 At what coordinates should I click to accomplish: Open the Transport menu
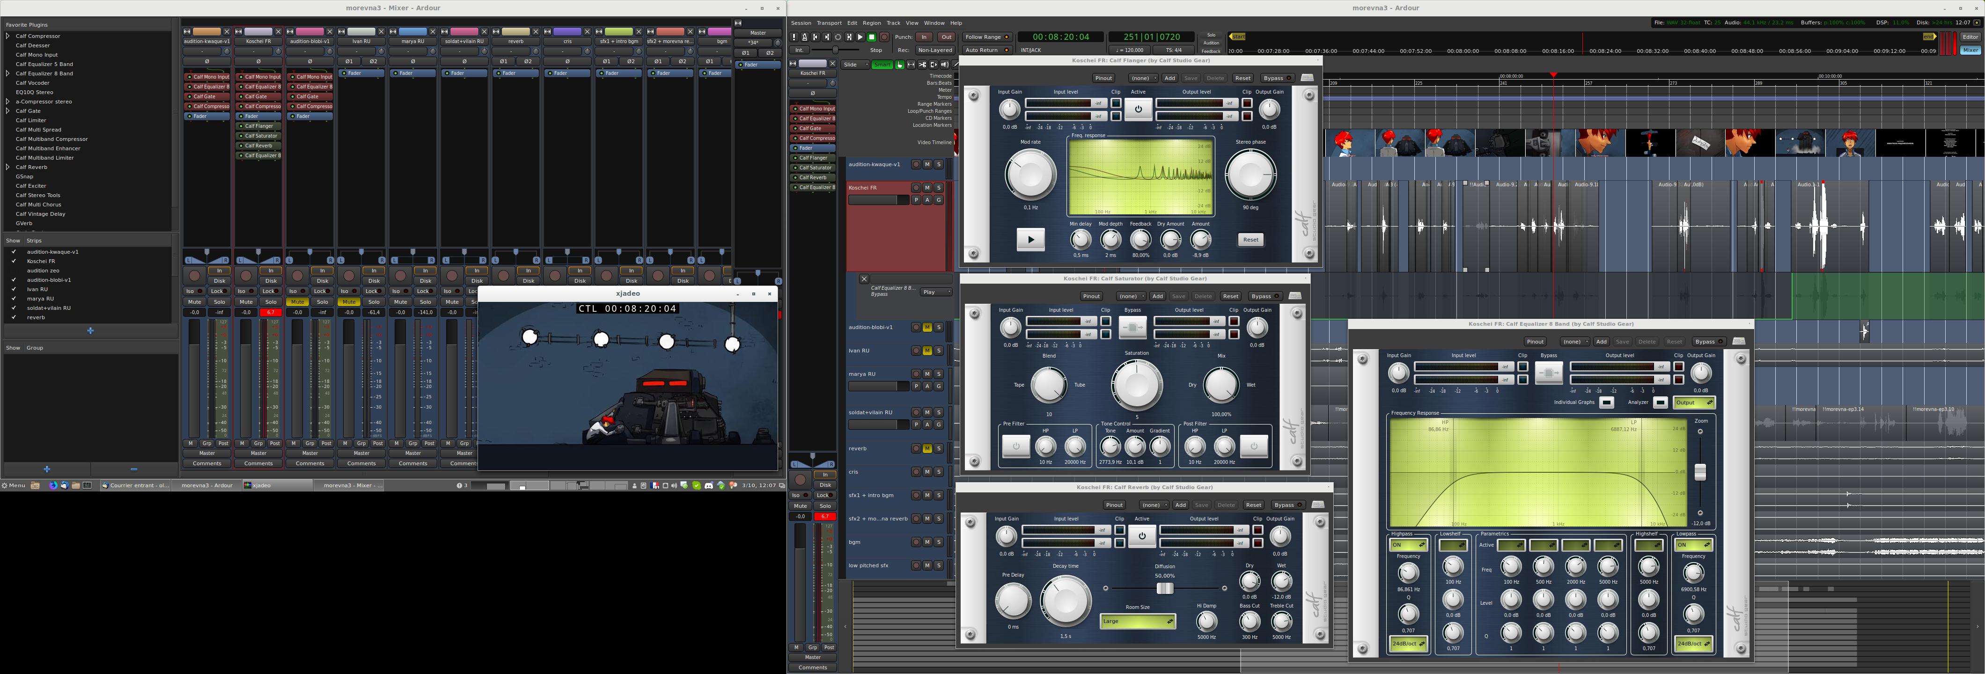[829, 23]
